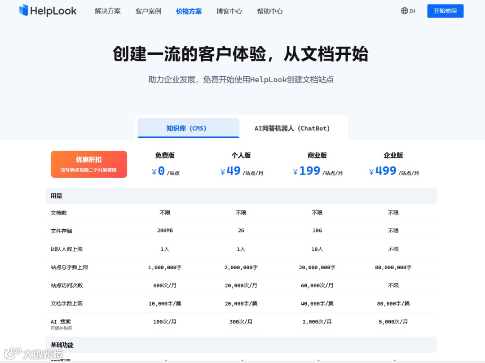Click the 客户案例 link

(148, 11)
